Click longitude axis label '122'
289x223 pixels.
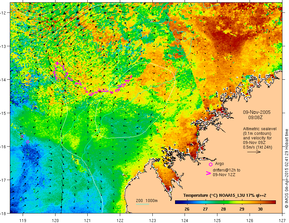pos(120,220)
